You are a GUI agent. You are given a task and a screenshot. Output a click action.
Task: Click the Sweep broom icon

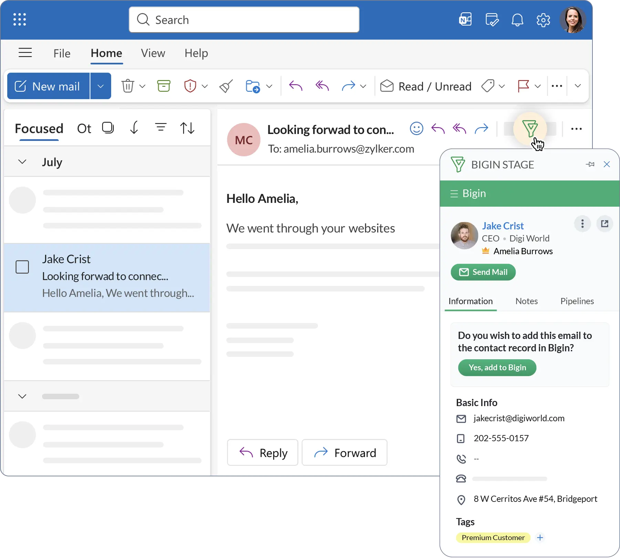tap(226, 86)
